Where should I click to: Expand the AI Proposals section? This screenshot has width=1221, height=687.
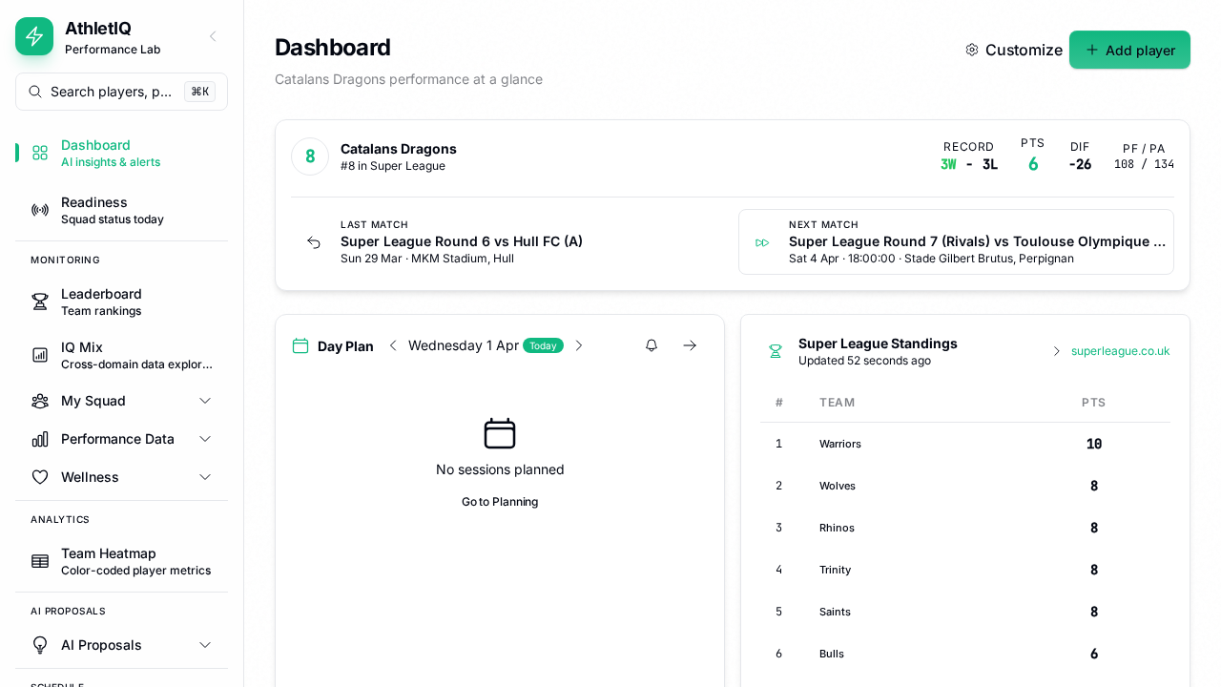205,645
